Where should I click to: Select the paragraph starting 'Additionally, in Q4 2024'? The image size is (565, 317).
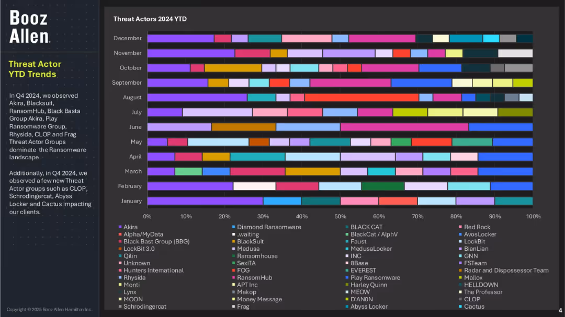coord(50,193)
